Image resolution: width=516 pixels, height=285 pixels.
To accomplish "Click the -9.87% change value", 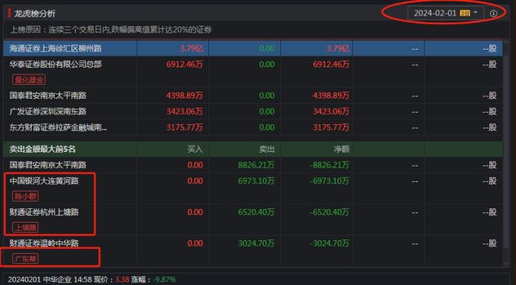I will pos(164,280).
